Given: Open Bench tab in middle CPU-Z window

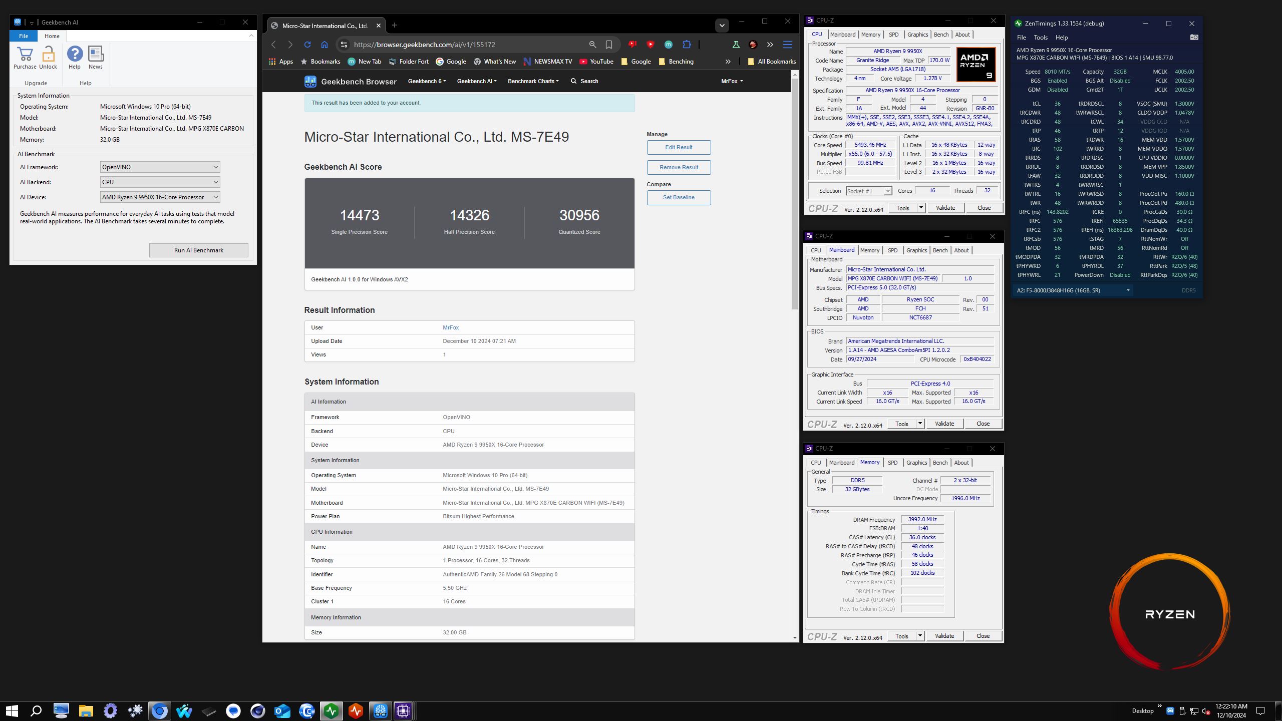Looking at the screenshot, I should pyautogui.click(x=940, y=250).
